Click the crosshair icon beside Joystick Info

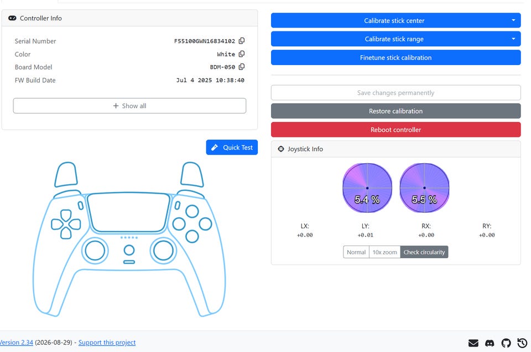tap(281, 149)
